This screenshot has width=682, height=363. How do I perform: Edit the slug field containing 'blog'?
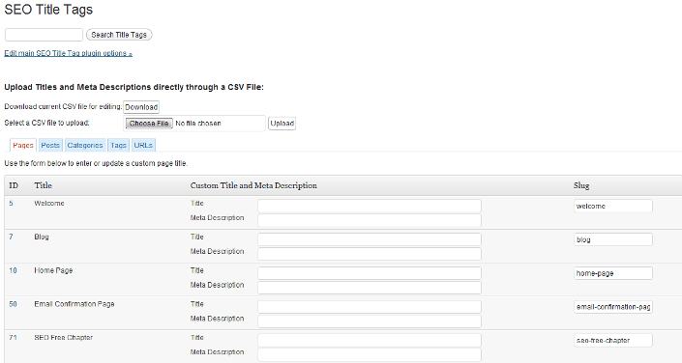tap(613, 239)
